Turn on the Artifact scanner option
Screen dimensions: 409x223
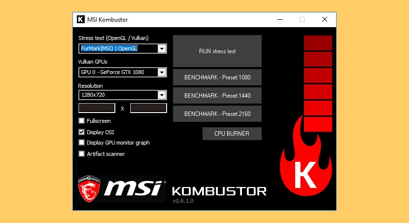click(82, 153)
